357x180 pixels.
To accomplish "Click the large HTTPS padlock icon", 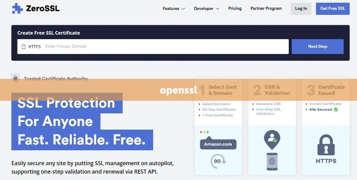I will tap(326, 145).
